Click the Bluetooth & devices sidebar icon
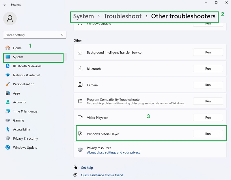Screen dimensions: 231x180 point(8,66)
